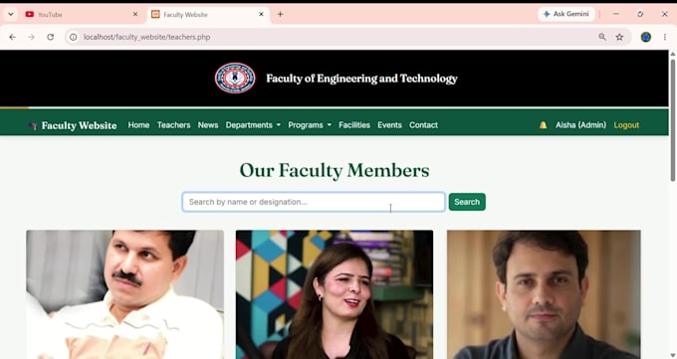
Task: Click the university logo in the header
Action: click(x=235, y=79)
